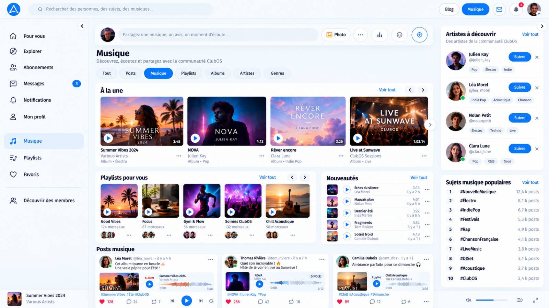549x308 pixels.
Task: Like Camille Dubois's post with 89 likes
Action: 340,301
